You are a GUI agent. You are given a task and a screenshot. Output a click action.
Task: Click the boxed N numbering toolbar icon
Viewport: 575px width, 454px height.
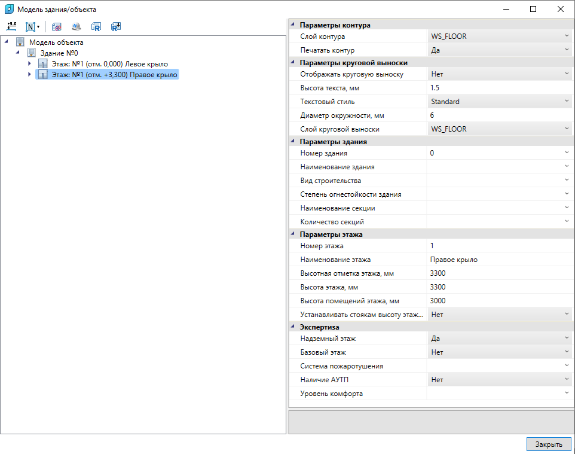point(30,26)
